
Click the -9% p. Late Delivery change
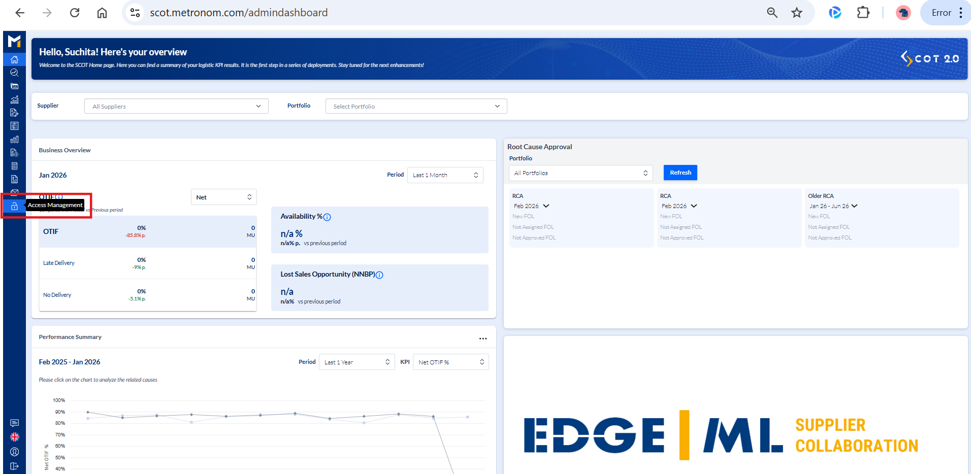[x=139, y=267]
